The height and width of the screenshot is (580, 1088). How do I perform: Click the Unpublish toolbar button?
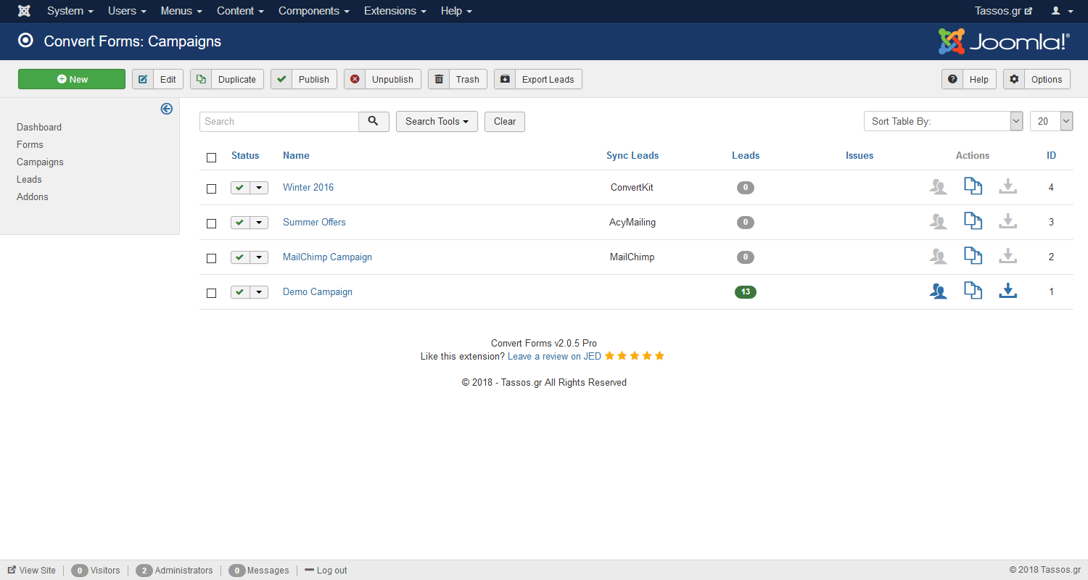(x=382, y=79)
